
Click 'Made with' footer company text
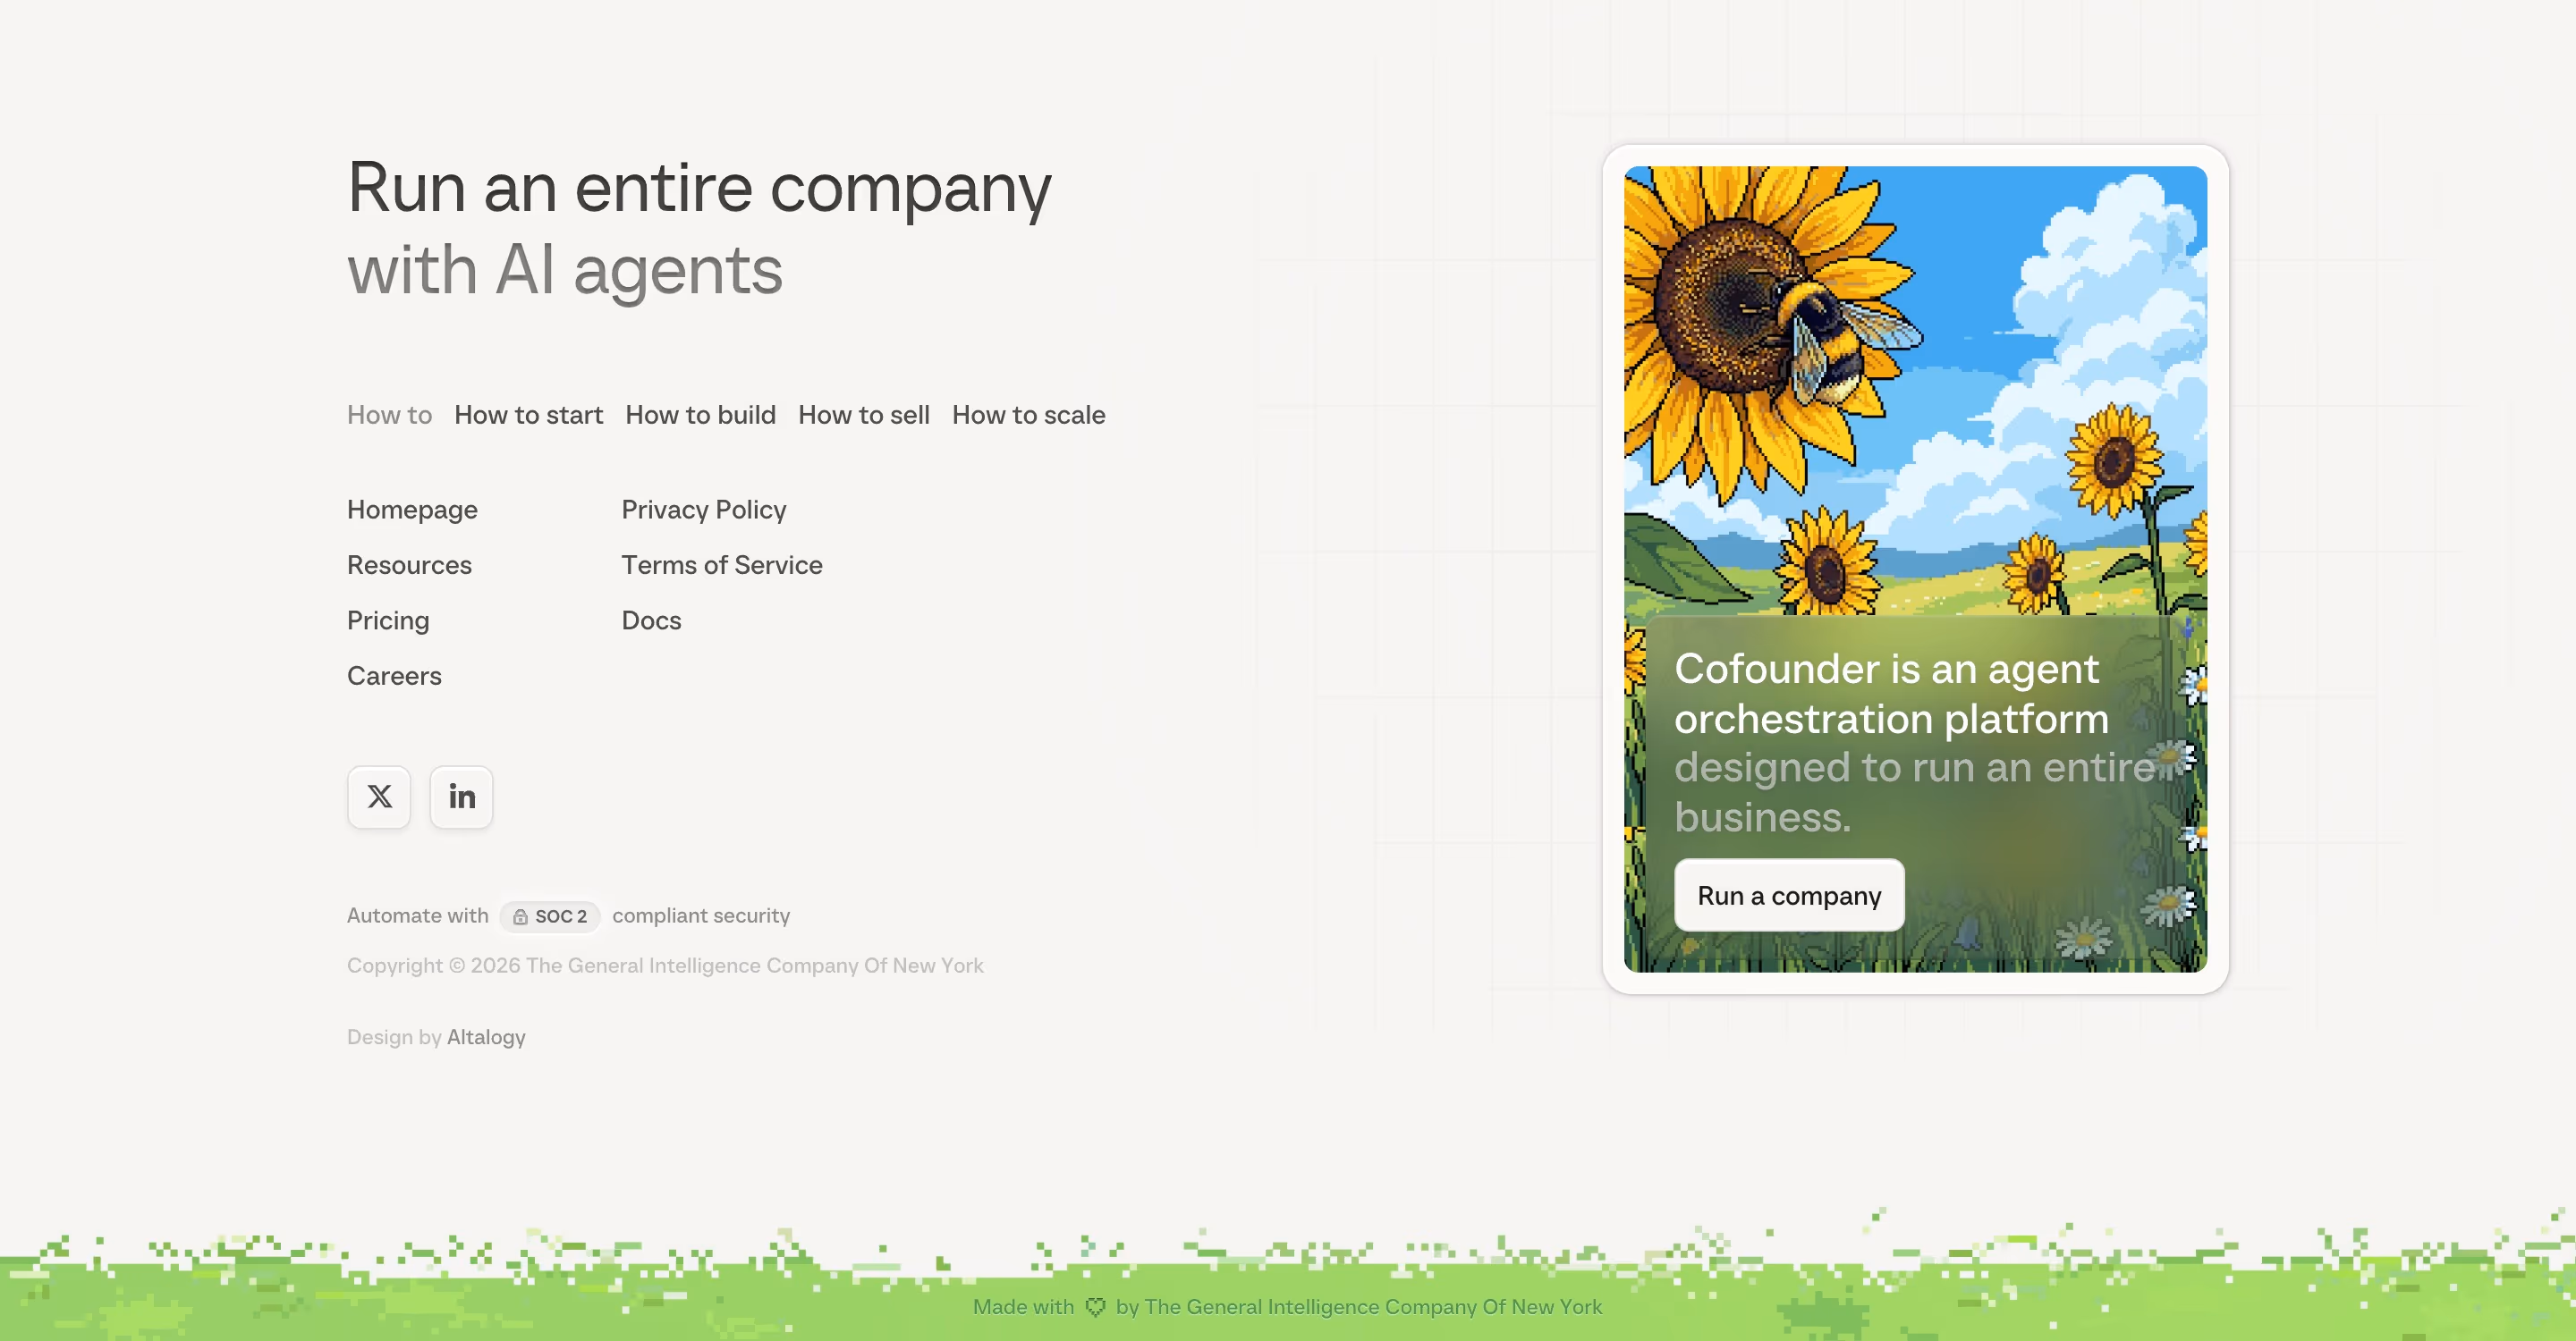(1288, 1307)
